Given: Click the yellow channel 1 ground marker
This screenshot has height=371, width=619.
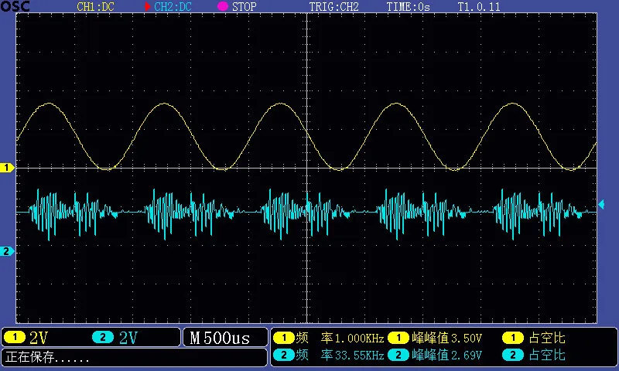Looking at the screenshot, I should point(7,168).
